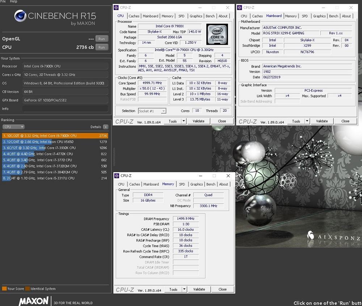Select the i7-3720QM ranking row
362x306 pixels.
(55, 166)
